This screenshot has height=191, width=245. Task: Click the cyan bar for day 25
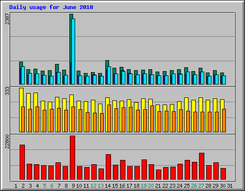[x=188, y=78]
